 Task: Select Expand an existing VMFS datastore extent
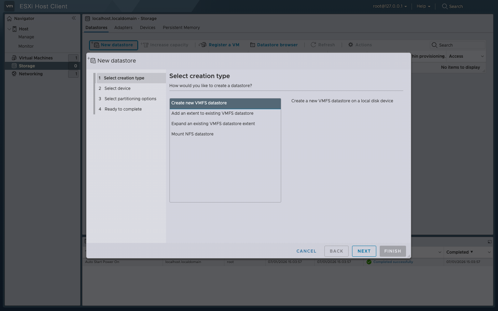point(225,124)
